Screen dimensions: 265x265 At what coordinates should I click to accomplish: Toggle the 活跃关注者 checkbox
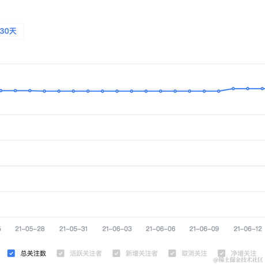click(x=60, y=253)
